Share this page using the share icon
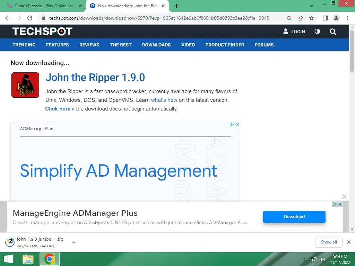The height and width of the screenshot is (266, 355). [300, 18]
